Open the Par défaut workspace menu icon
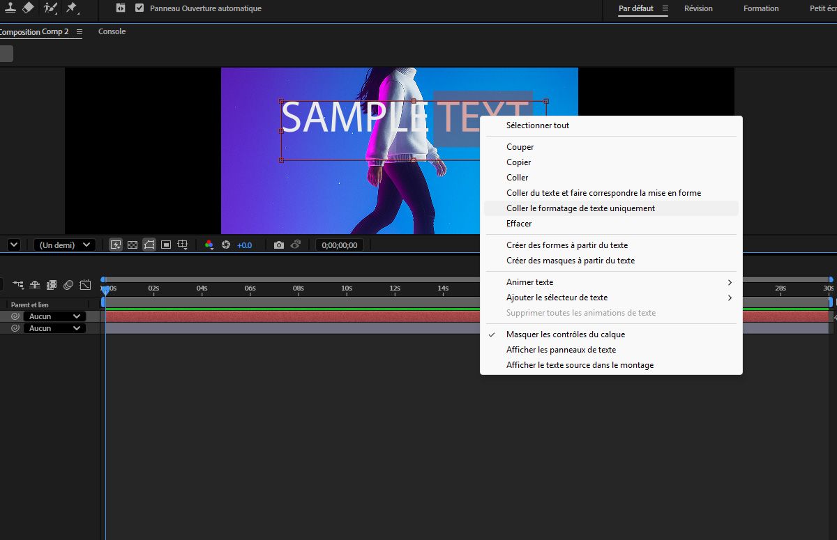This screenshot has width=837, height=540. pos(665,8)
